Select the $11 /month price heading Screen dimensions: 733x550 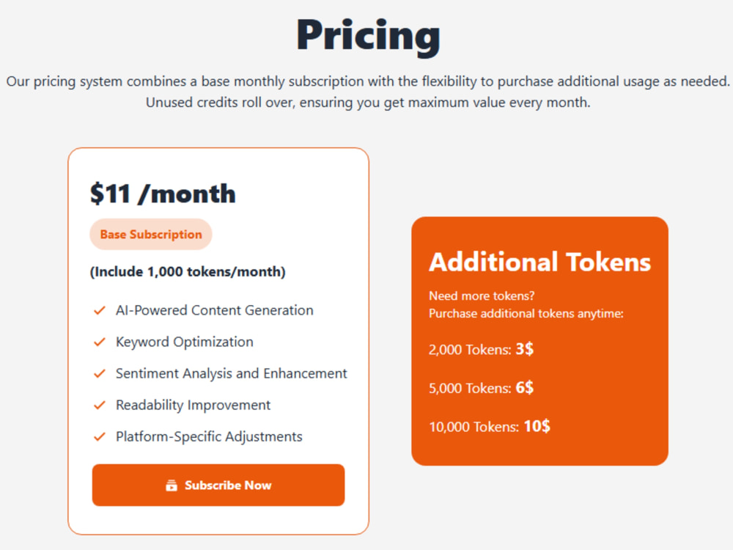[163, 194]
